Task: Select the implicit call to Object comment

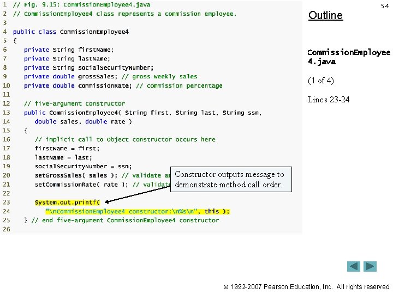Action: coord(125,139)
